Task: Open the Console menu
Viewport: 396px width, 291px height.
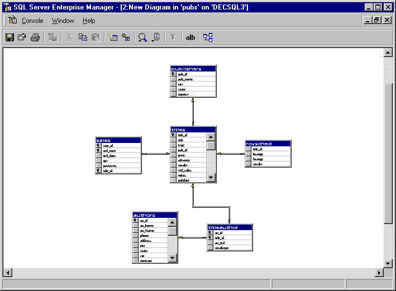Action: click(x=32, y=21)
